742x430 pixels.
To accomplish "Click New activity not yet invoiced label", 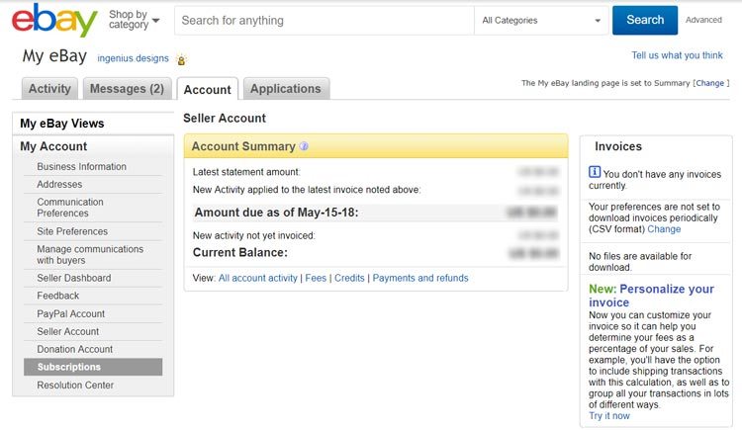I will click(253, 235).
